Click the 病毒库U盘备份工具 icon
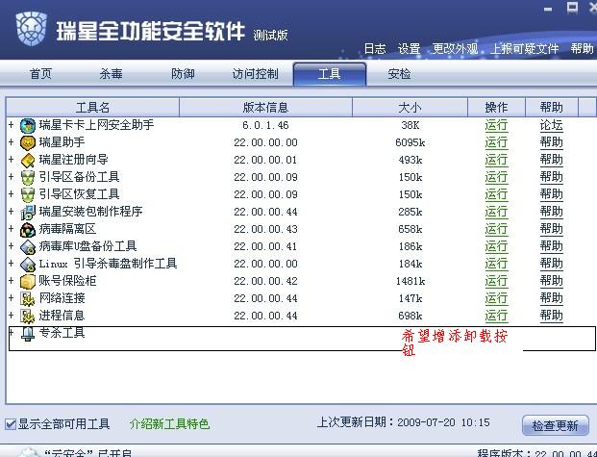Viewport: 597px width, 457px height. 28,247
